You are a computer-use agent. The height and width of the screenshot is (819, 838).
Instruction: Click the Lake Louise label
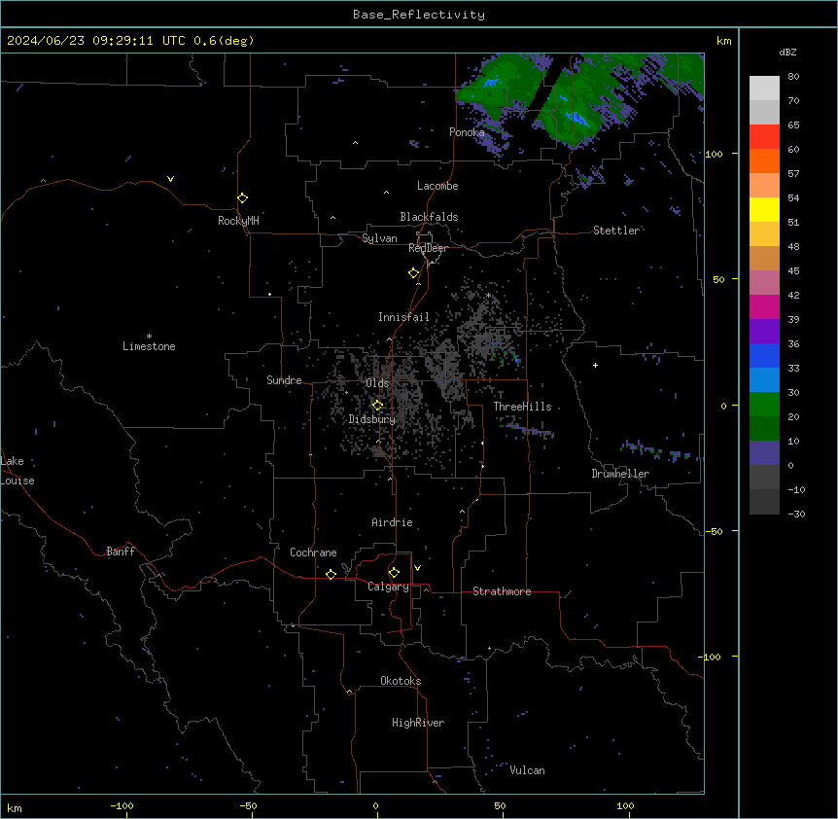point(17,471)
